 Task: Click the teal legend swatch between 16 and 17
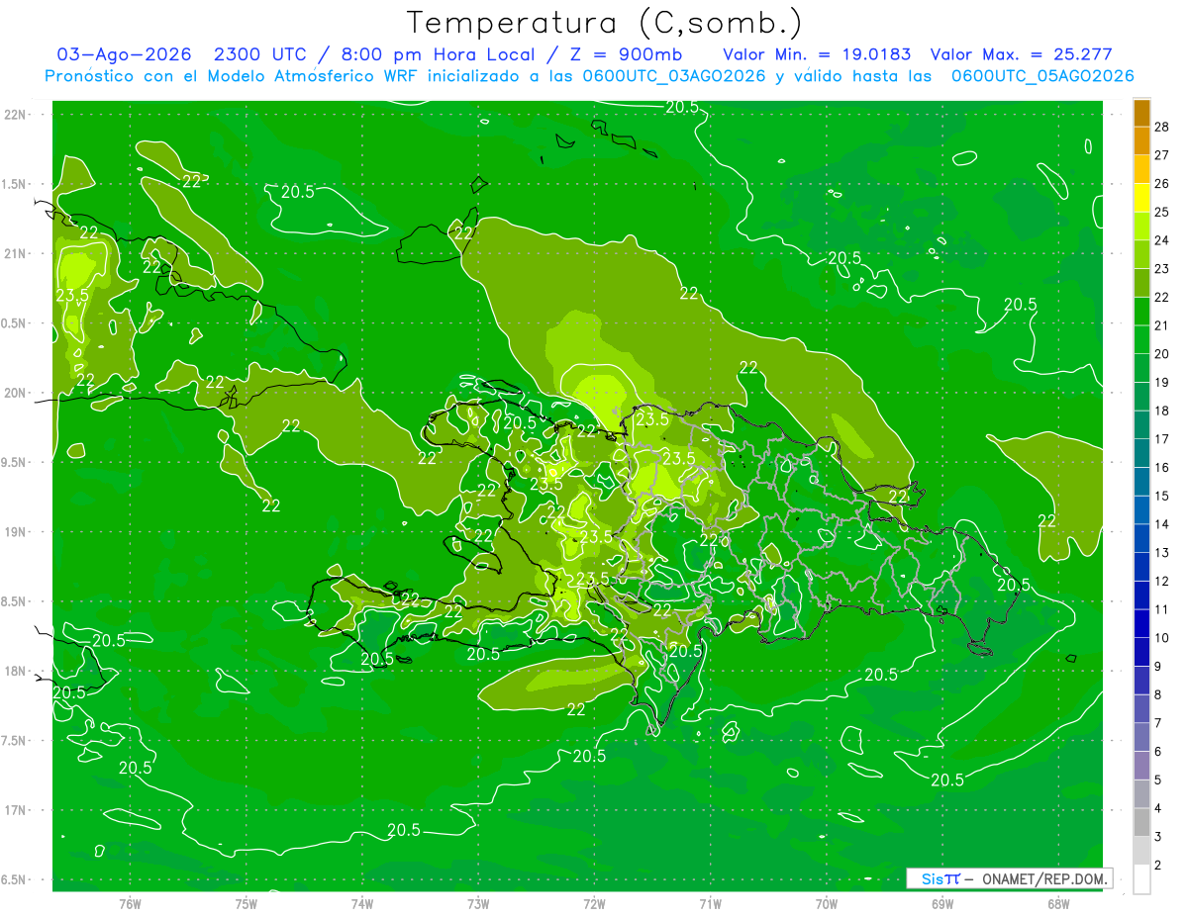tap(1142, 453)
